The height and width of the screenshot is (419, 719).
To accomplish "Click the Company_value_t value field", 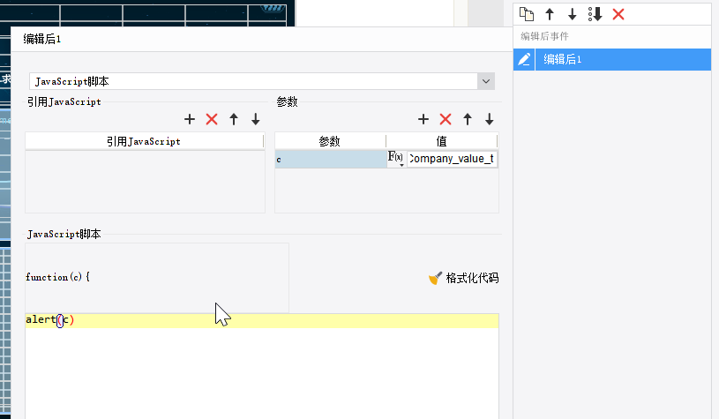I will (x=452, y=159).
